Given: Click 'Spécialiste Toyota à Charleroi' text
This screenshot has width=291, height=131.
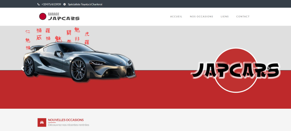Looking at the screenshot, I should 85,4.
